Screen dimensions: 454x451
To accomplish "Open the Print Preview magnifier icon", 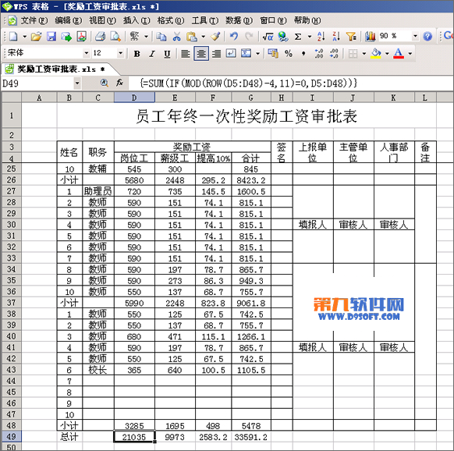I will coord(115,37).
